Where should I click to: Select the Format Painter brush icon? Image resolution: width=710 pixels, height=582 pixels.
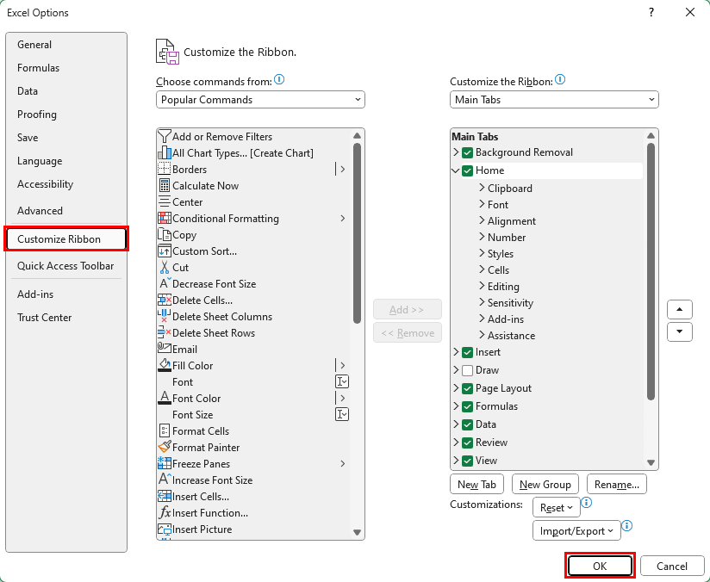pyautogui.click(x=165, y=447)
